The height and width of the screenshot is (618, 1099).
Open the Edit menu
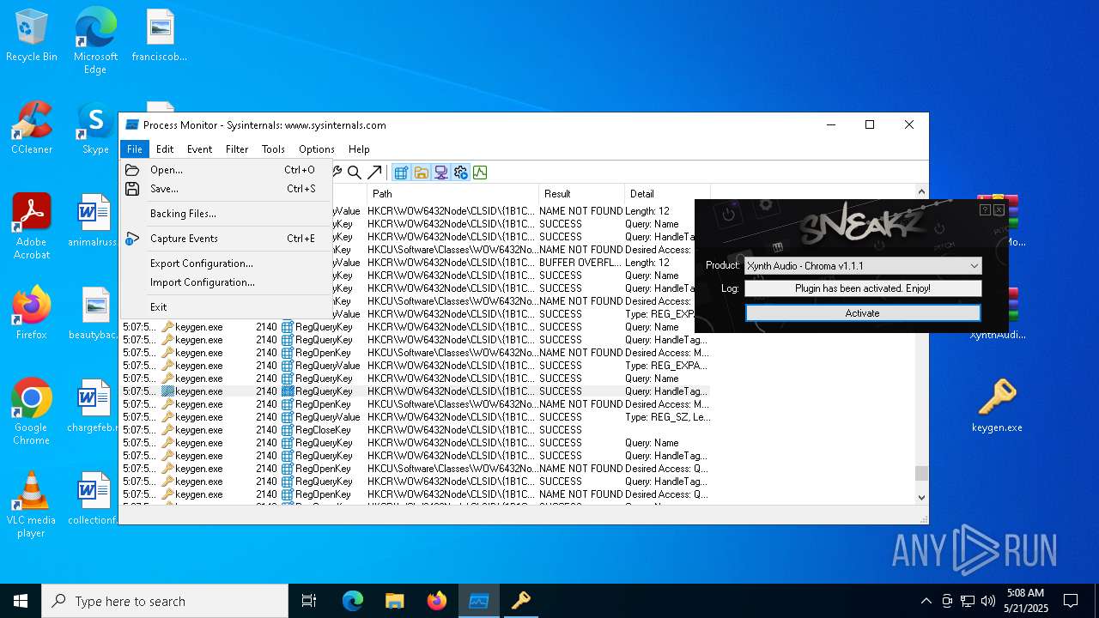pyautogui.click(x=165, y=148)
